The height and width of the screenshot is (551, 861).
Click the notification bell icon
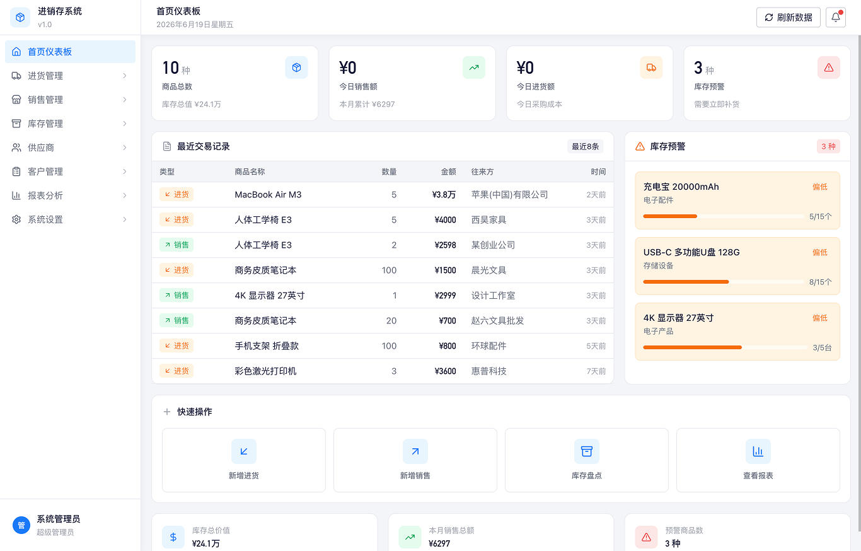pos(836,17)
